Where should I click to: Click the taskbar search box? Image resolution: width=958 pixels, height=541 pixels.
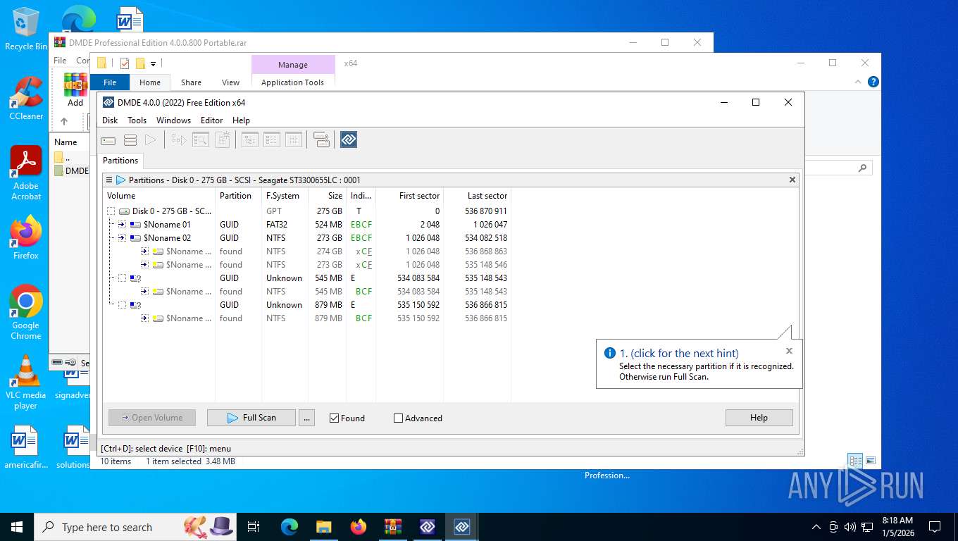(135, 527)
